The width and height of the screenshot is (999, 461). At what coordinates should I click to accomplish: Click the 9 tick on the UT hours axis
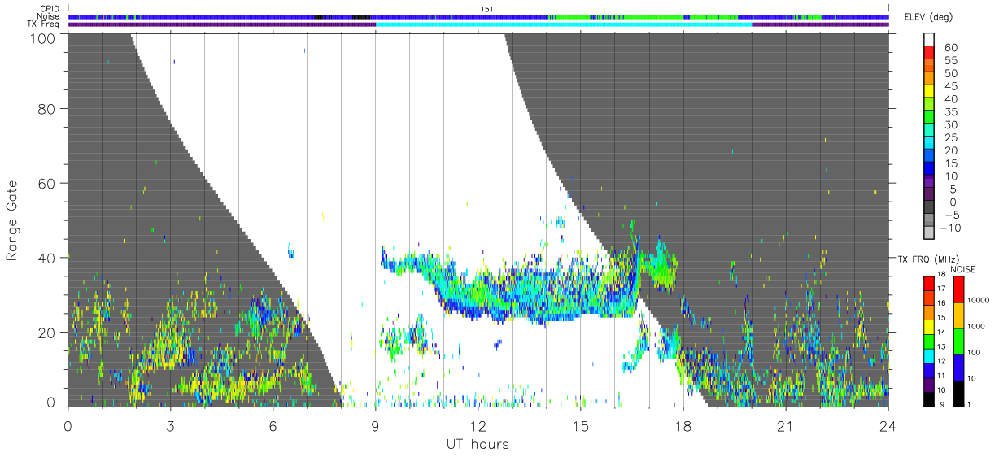[375, 425]
